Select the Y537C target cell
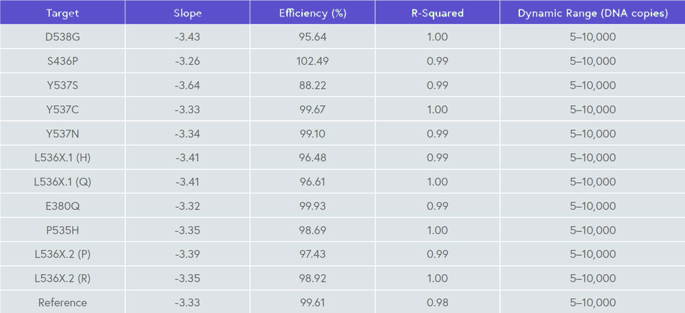685x313 pixels. click(62, 109)
